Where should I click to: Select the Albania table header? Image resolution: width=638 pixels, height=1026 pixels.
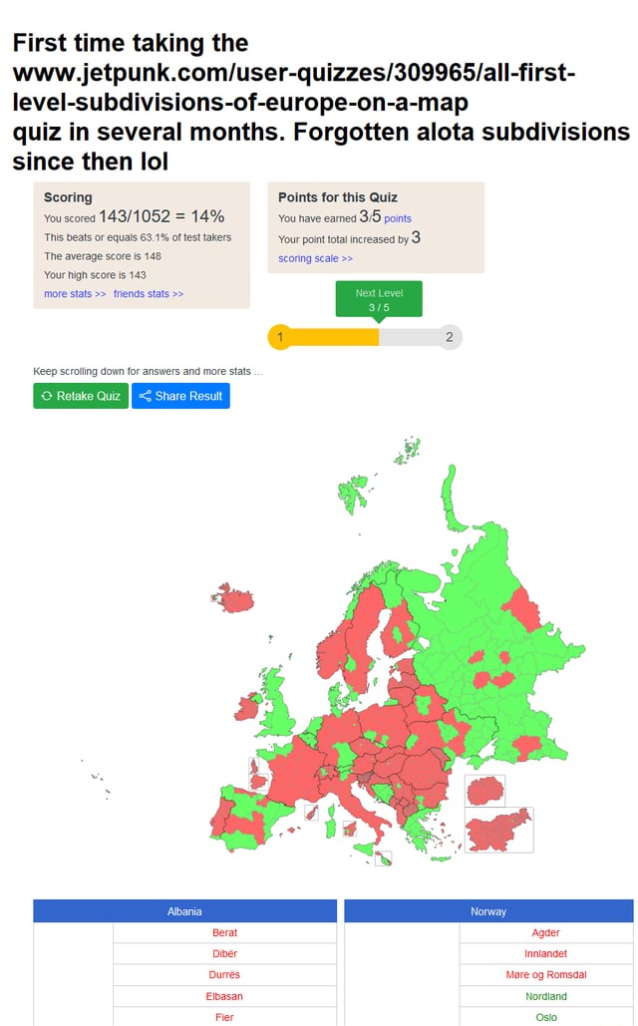tap(183, 910)
